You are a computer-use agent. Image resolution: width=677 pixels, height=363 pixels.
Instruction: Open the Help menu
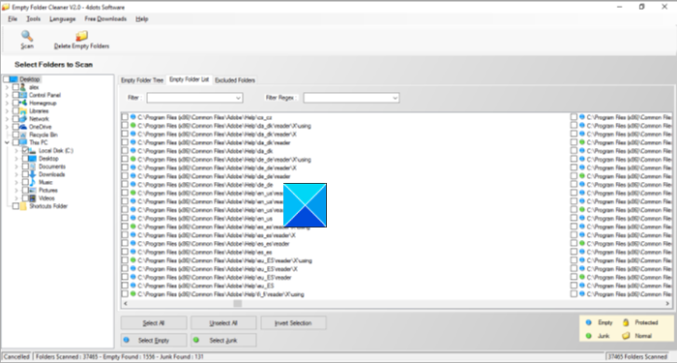point(141,19)
